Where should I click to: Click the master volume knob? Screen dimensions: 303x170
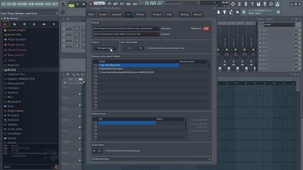click(62, 4)
